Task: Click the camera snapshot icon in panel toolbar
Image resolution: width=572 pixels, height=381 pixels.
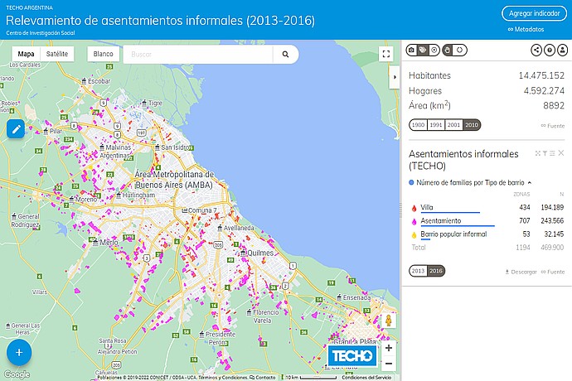Action: click(x=411, y=50)
